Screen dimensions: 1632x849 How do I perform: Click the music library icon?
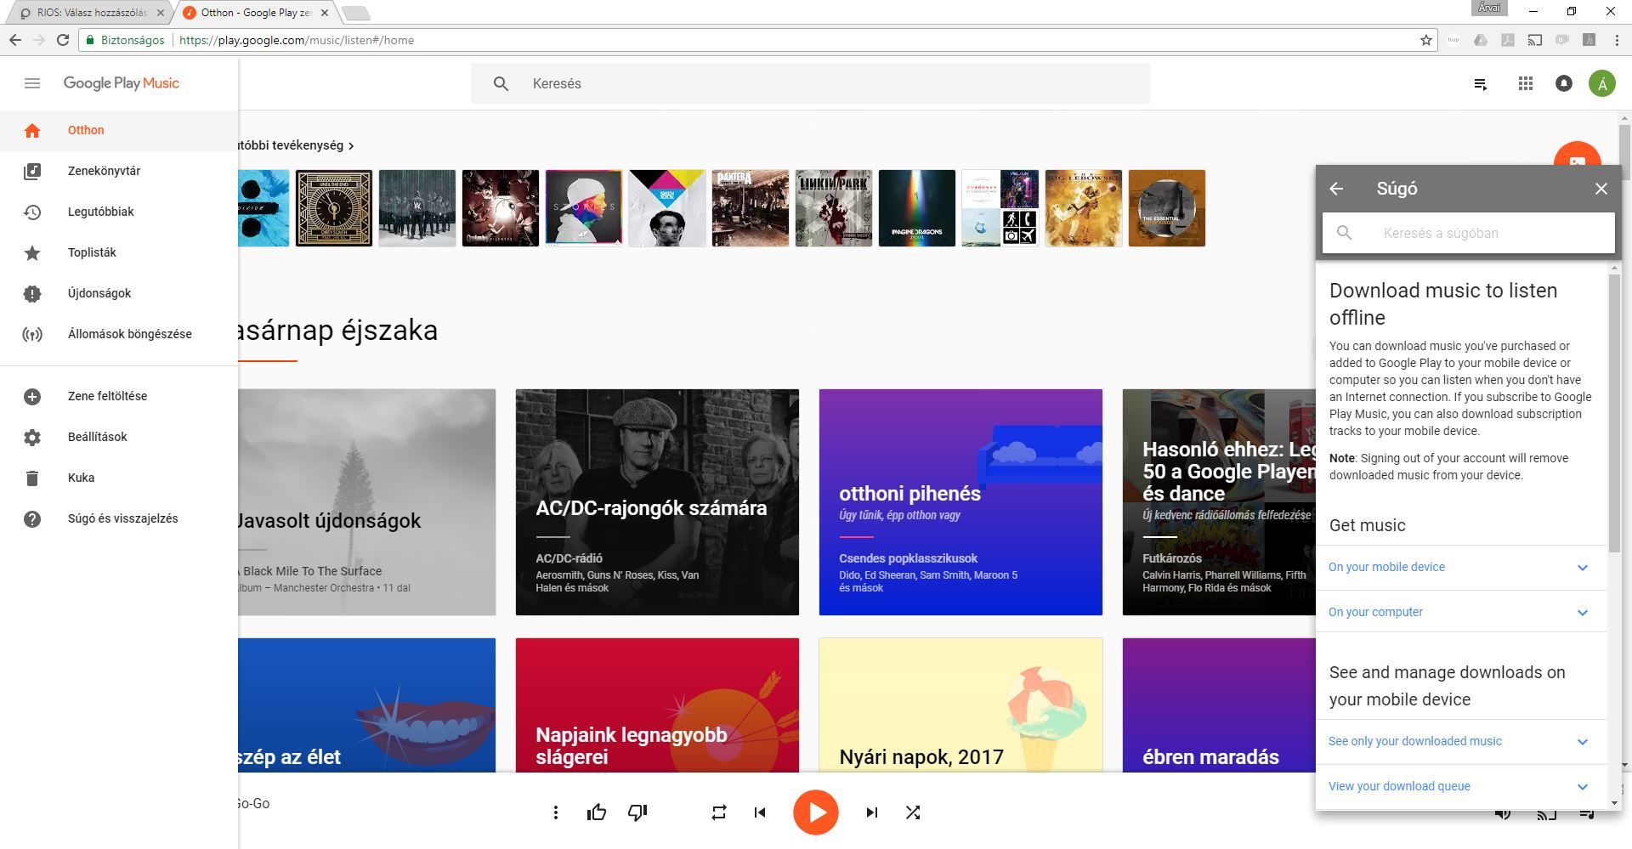pyautogui.click(x=32, y=171)
